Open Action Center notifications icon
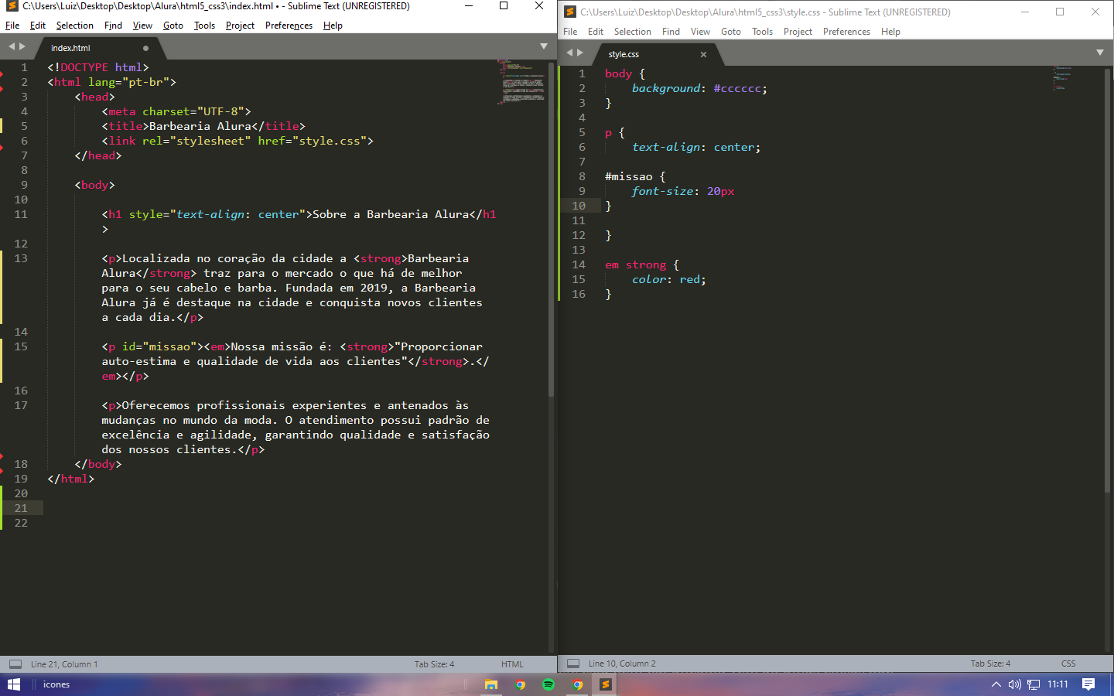Image resolution: width=1114 pixels, height=696 pixels. (1088, 684)
